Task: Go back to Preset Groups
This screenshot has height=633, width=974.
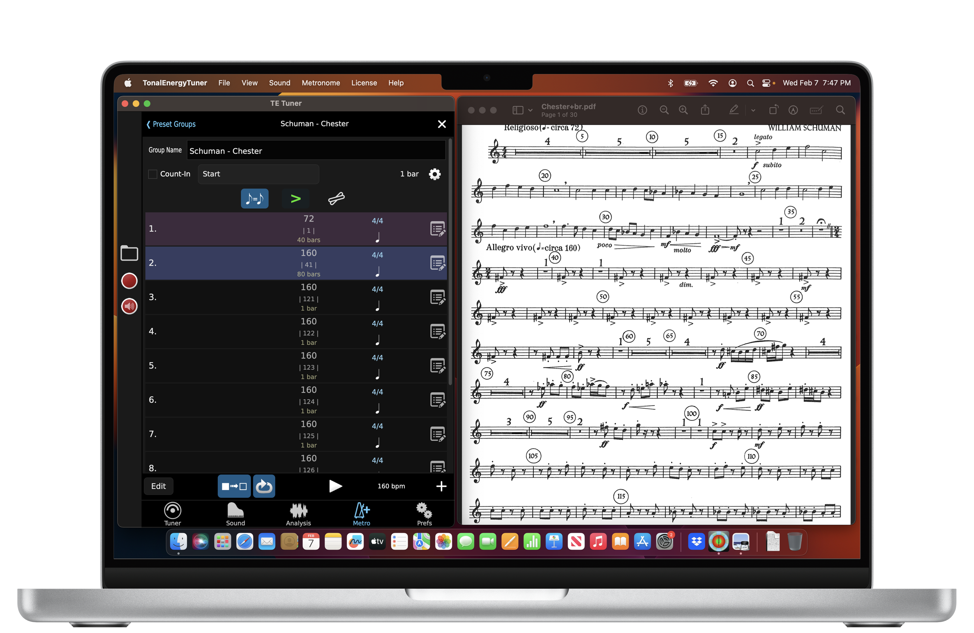Action: pos(171,124)
